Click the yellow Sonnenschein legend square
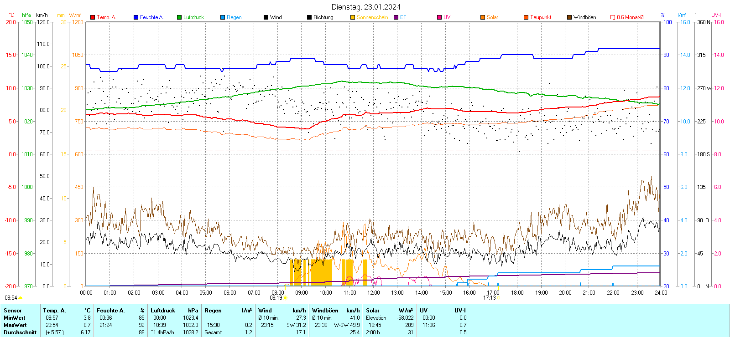730x337 pixels. [353, 17]
